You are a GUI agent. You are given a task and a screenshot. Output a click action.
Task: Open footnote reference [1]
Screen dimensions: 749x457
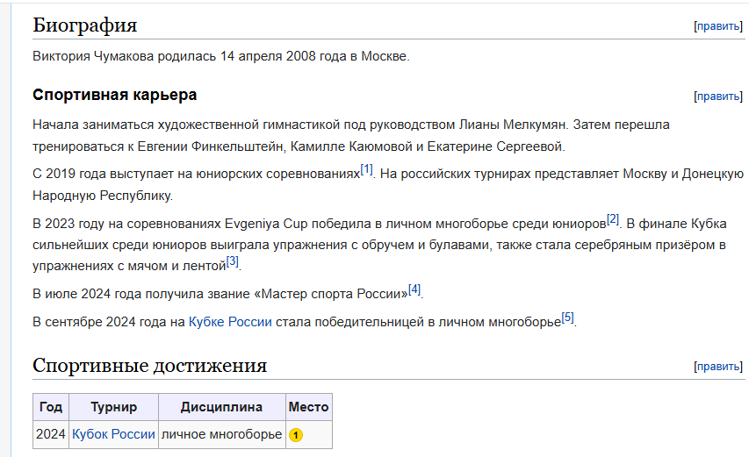pos(366,169)
